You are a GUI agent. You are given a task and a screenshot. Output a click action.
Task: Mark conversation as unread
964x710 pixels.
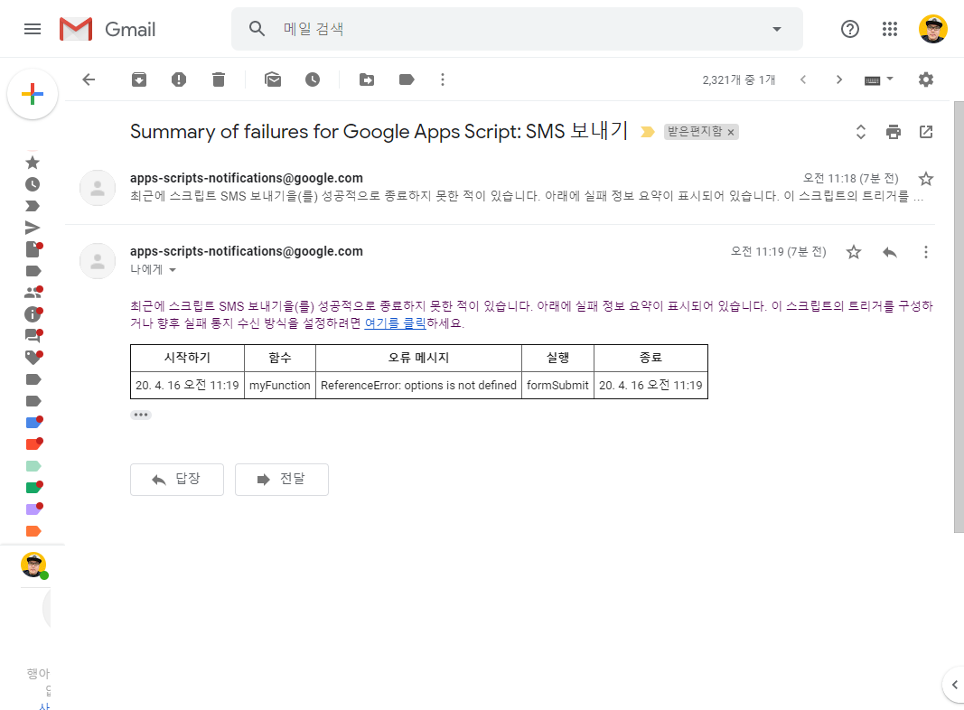pos(273,79)
